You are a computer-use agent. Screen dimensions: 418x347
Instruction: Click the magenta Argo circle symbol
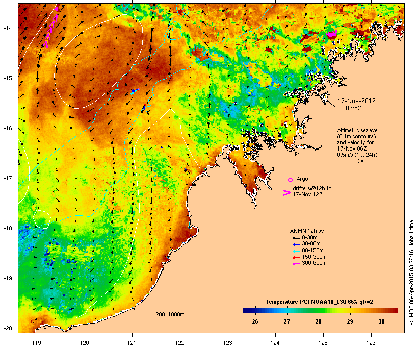pyautogui.click(x=291, y=180)
